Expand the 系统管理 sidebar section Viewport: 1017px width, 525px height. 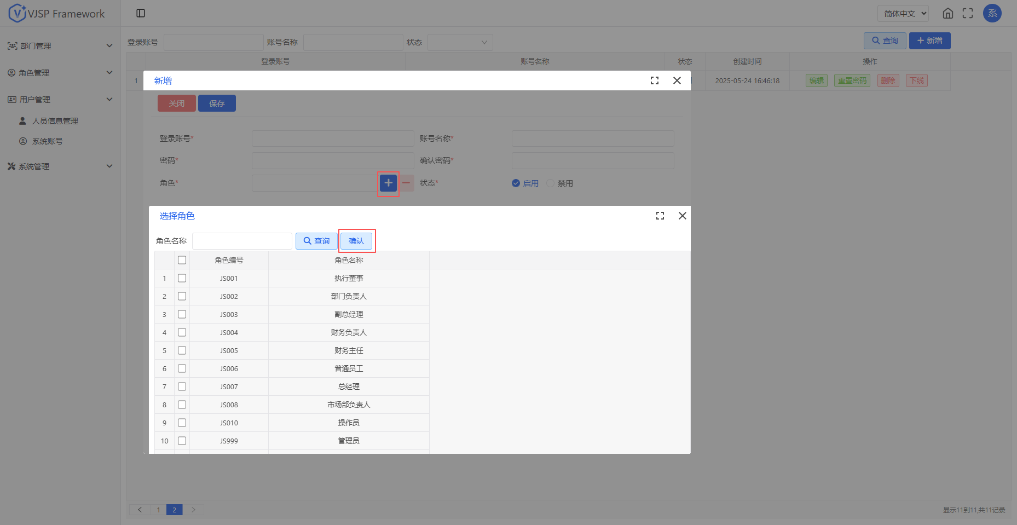coord(59,166)
